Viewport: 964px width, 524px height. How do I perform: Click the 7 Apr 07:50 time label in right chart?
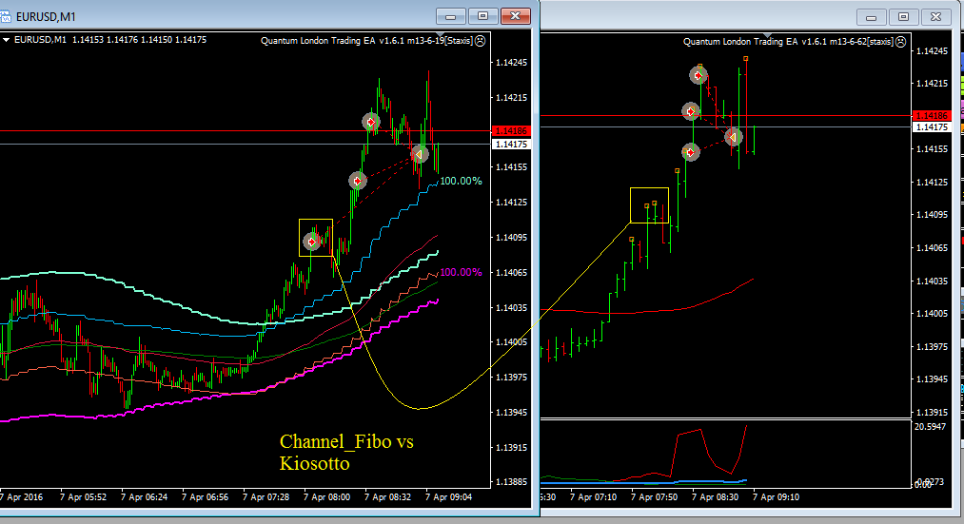[654, 497]
